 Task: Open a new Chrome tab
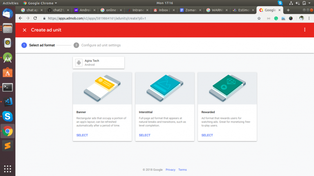tap(288, 10)
